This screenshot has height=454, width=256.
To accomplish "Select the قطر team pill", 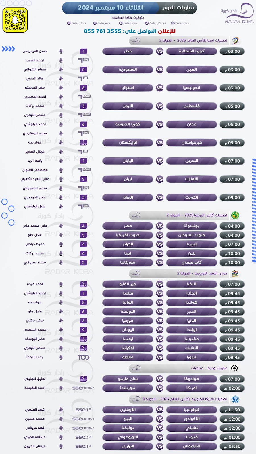I will (x=128, y=51).
